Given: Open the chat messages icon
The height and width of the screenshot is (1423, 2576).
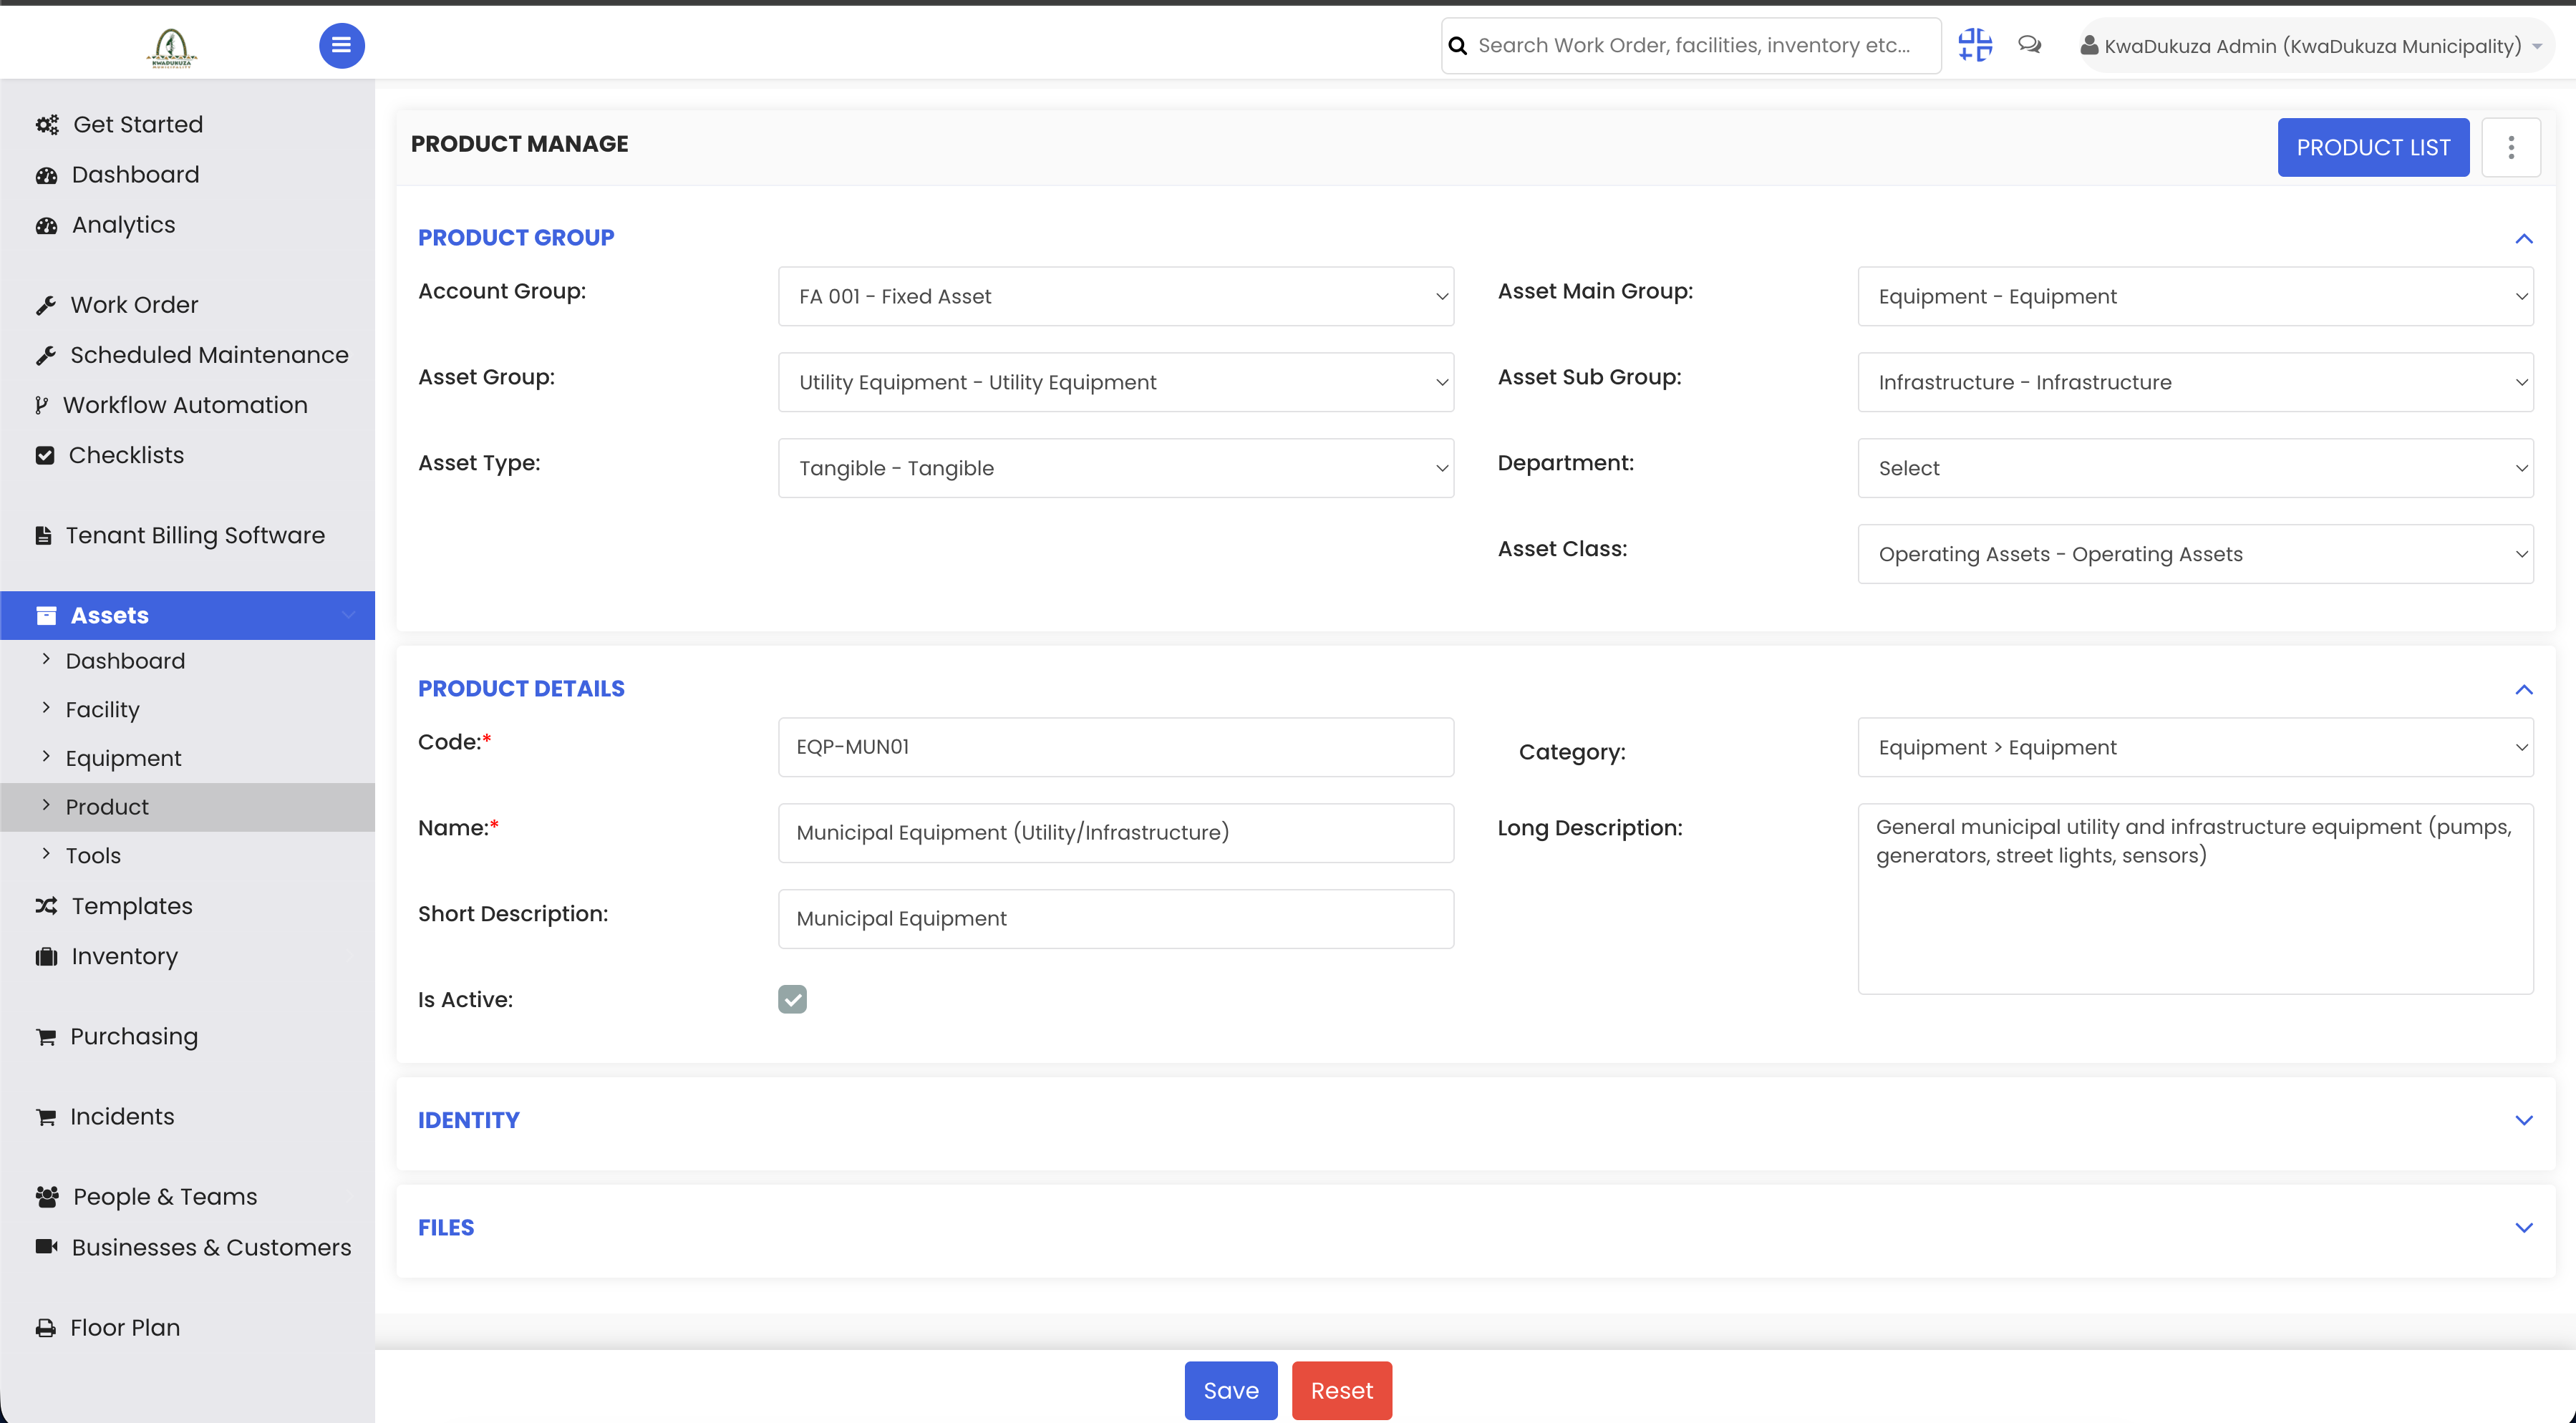Looking at the screenshot, I should (2029, 45).
